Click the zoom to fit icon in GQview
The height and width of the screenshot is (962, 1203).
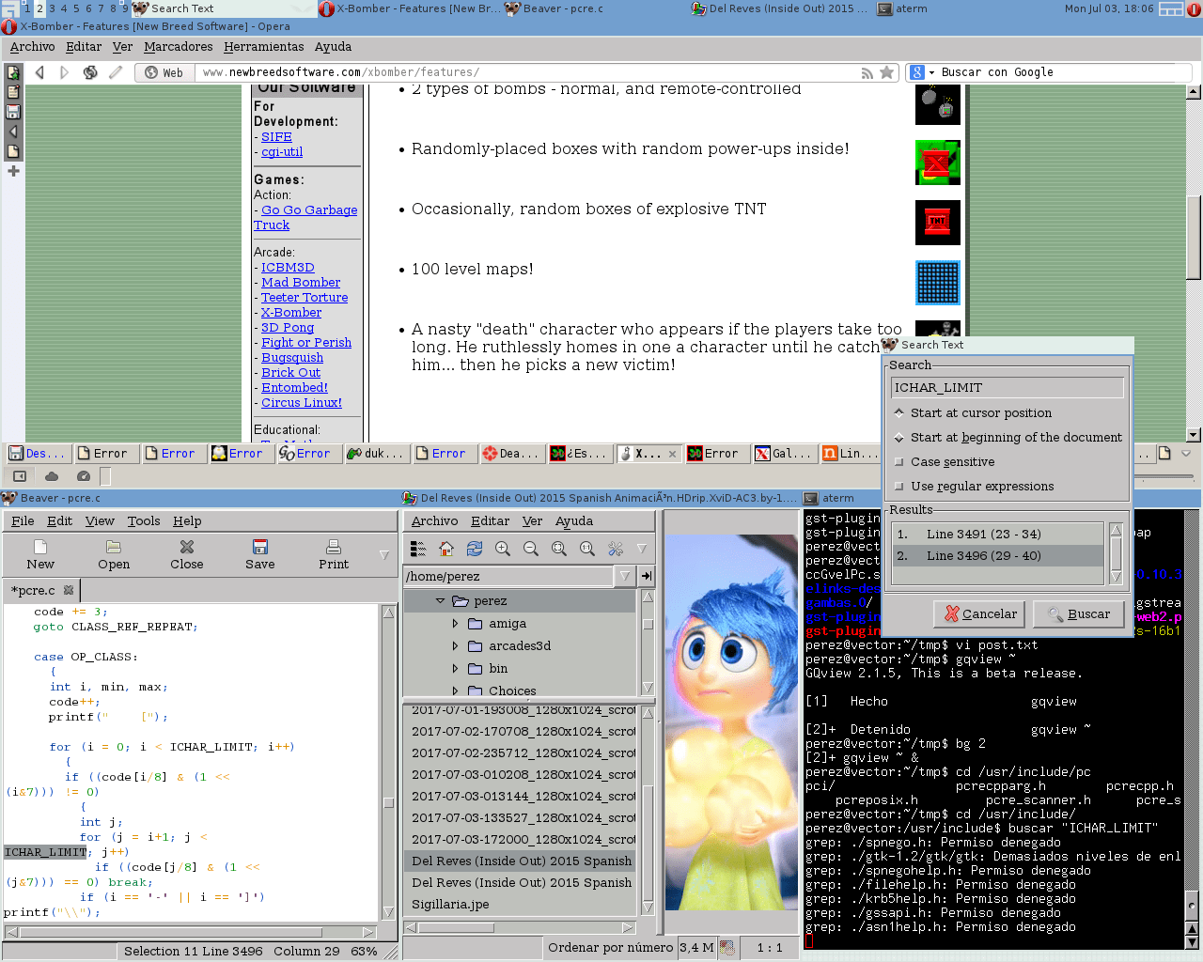coord(559,549)
